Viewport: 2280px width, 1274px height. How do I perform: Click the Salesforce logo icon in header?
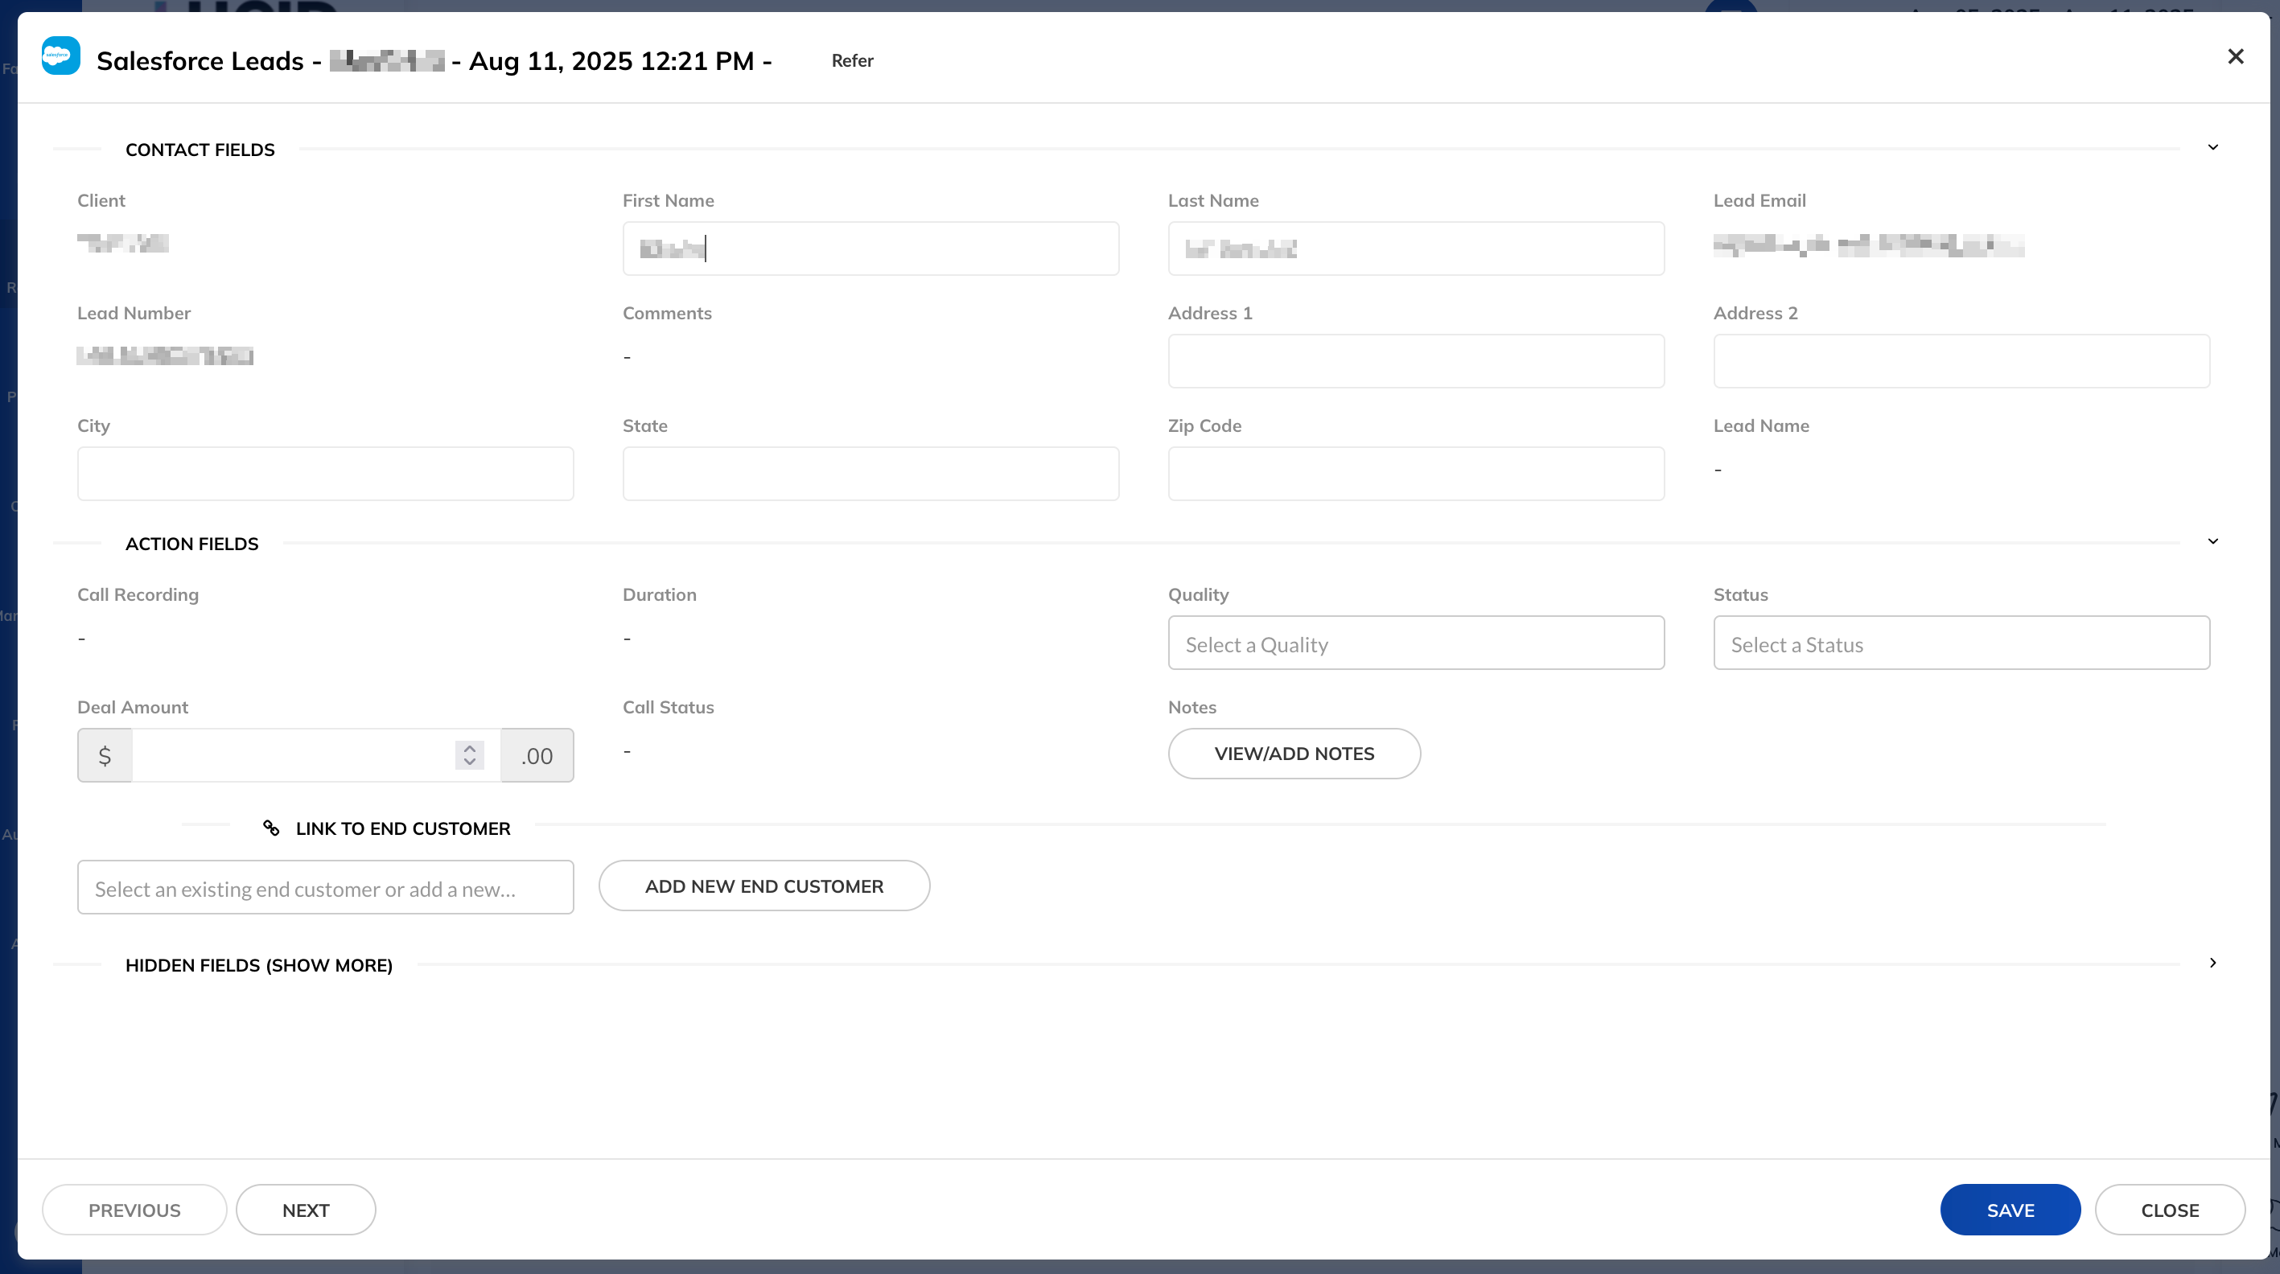point(60,55)
